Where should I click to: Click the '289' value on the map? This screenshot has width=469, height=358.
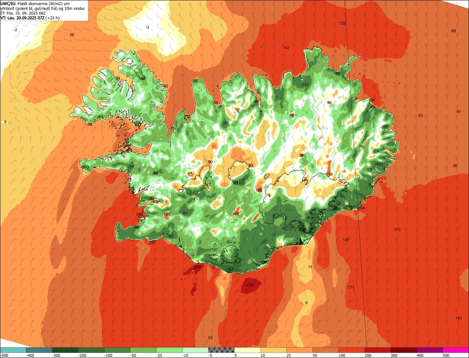(x=197, y=267)
